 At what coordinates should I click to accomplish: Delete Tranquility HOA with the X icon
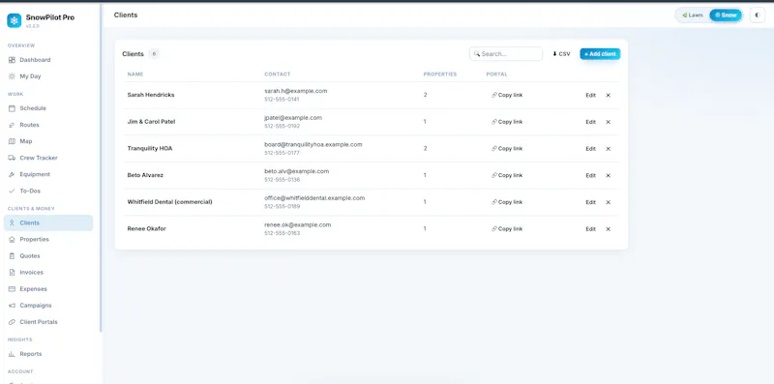tap(609, 149)
